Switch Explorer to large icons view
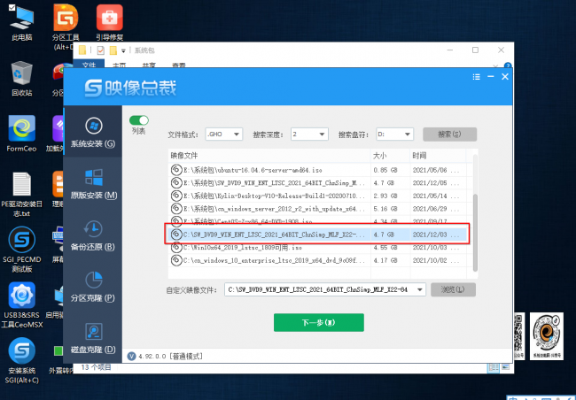This screenshot has width=576, height=400. pyautogui.click(x=506, y=367)
